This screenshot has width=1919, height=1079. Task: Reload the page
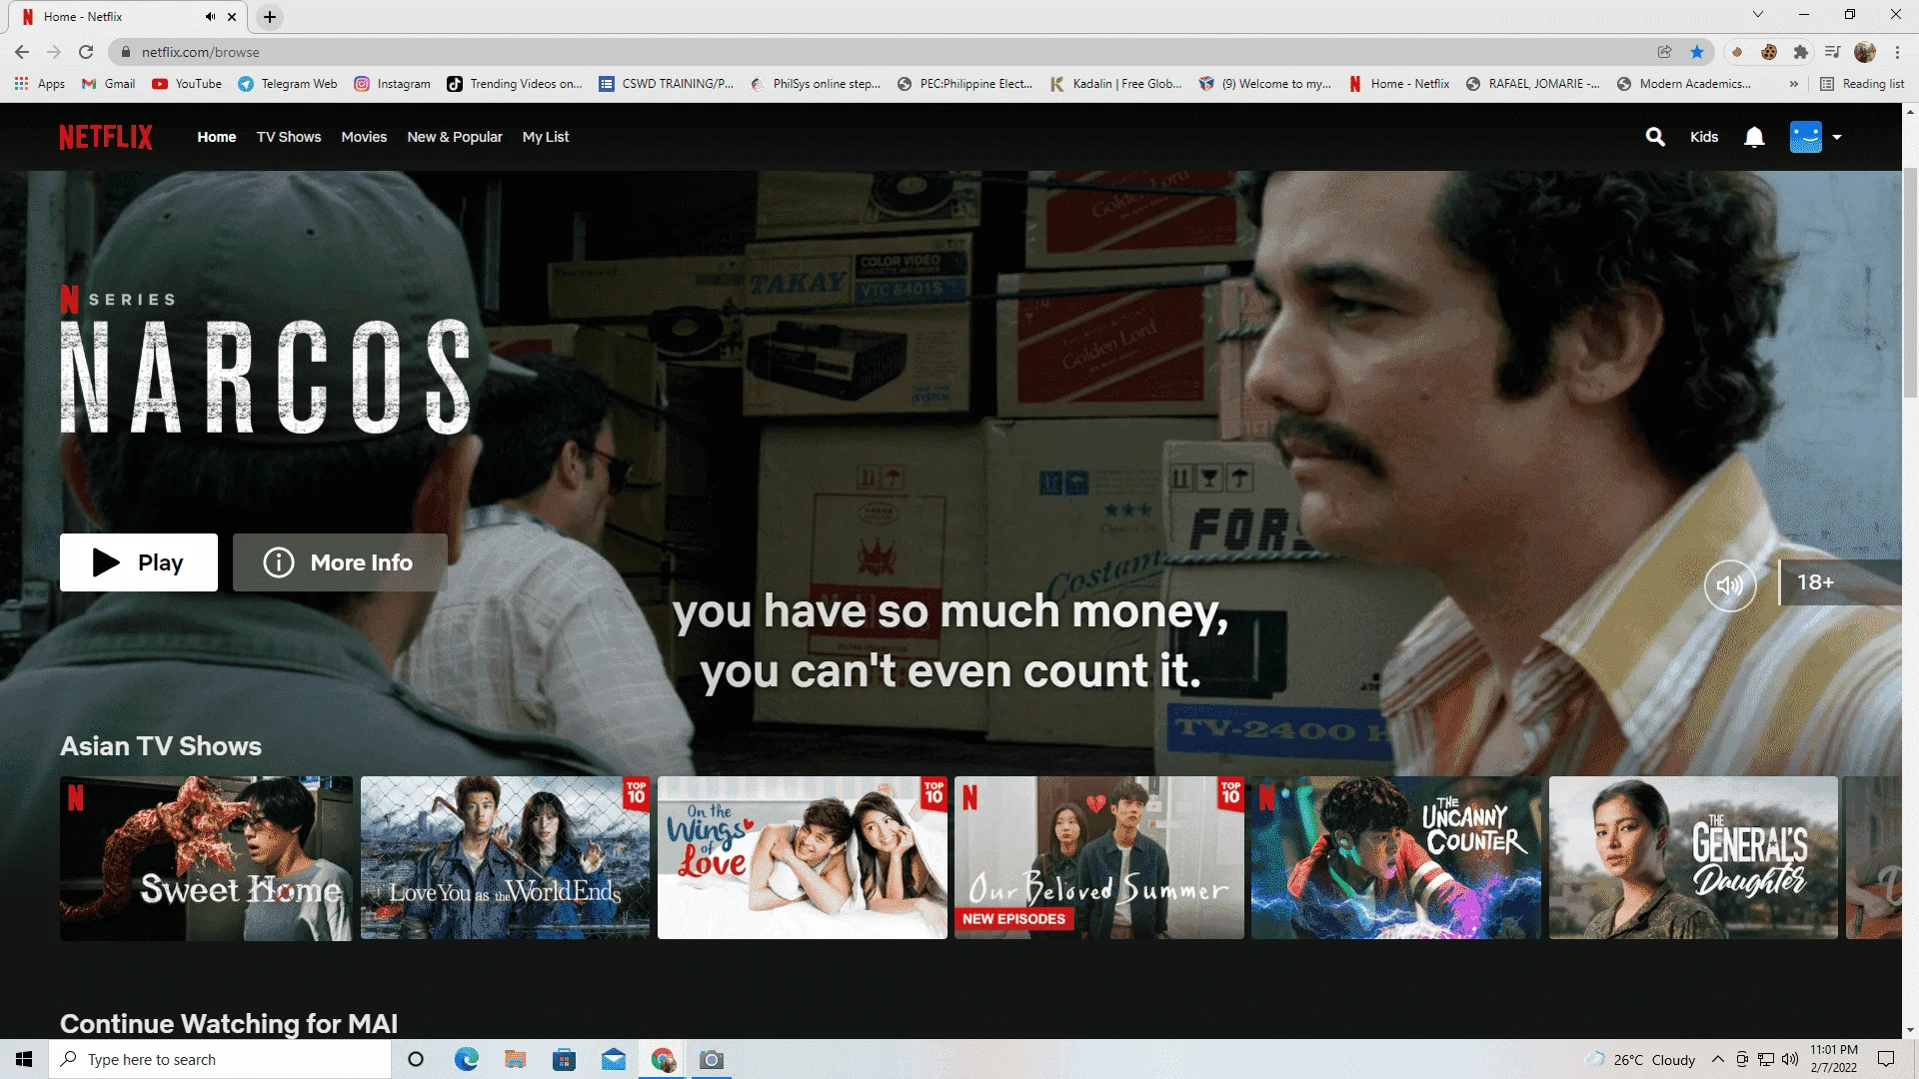point(86,52)
